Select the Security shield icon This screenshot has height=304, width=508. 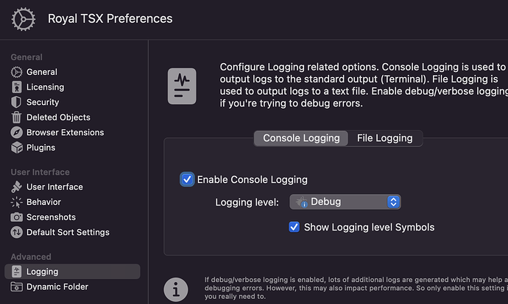tap(17, 102)
